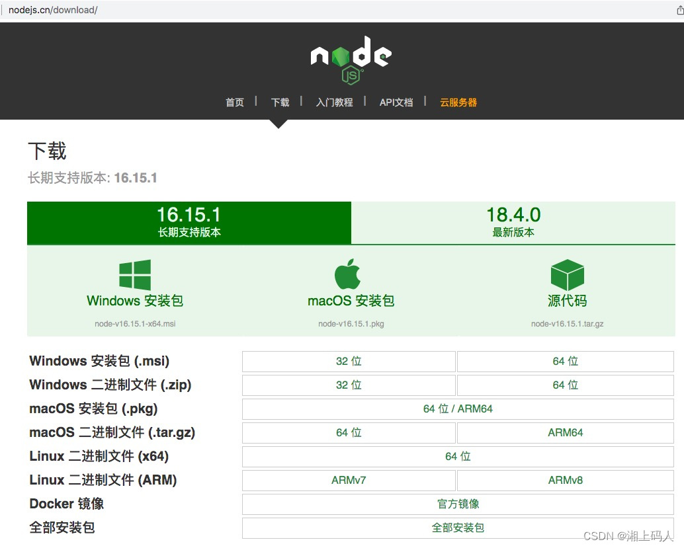Click the Apple logo icon
Image resolution: width=684 pixels, height=548 pixels.
coord(348,274)
